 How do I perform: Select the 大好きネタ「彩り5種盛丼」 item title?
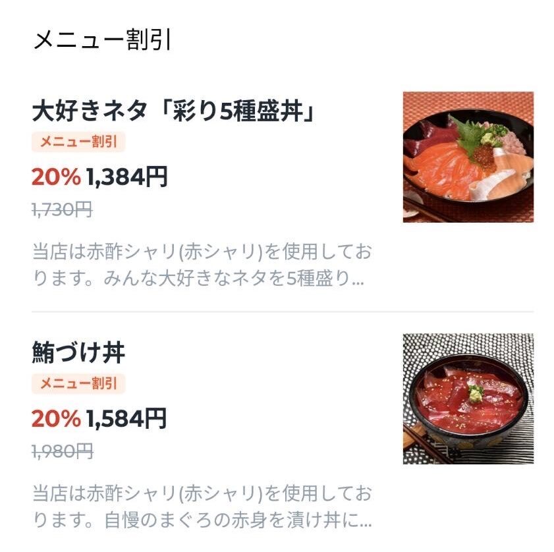[173, 111]
